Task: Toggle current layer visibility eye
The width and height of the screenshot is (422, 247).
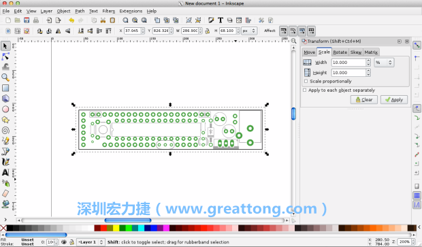Action: coord(64,242)
